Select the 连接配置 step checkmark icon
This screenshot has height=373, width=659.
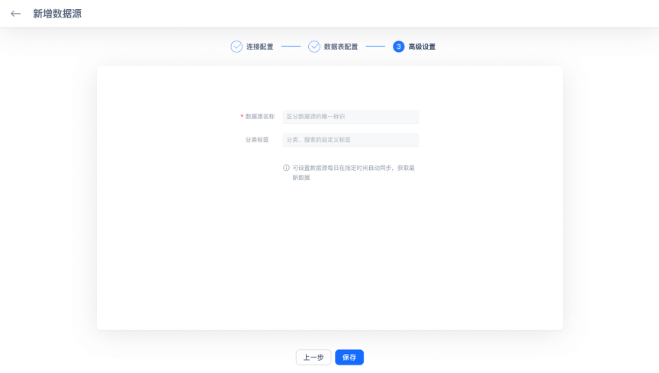coord(236,47)
